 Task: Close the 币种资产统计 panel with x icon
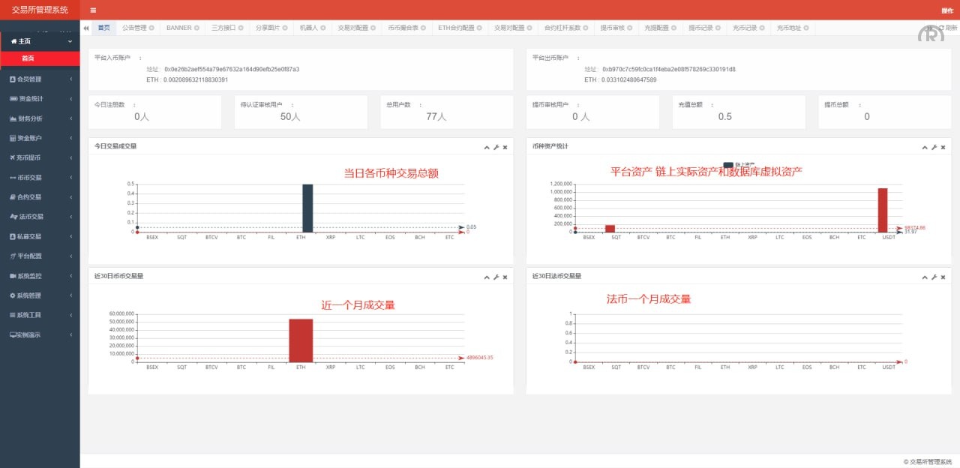coord(943,147)
